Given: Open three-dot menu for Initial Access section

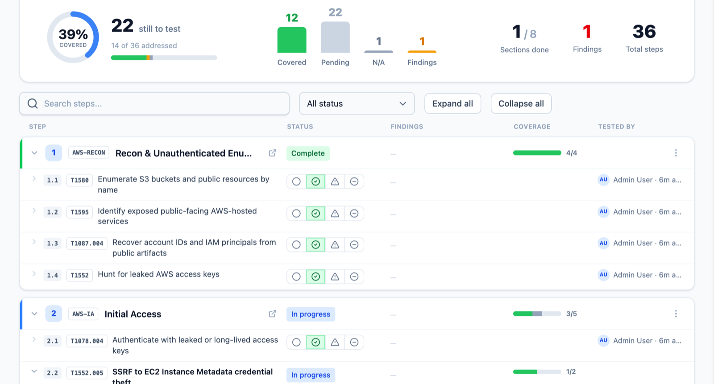Looking at the screenshot, I should pos(676,314).
